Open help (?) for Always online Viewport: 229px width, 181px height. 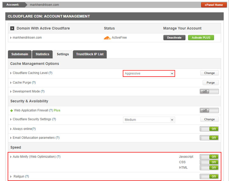pos(34,129)
